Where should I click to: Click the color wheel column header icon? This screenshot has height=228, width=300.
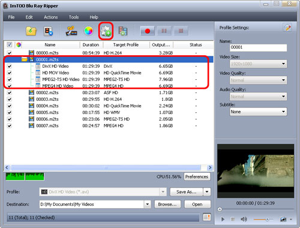coord(19,44)
